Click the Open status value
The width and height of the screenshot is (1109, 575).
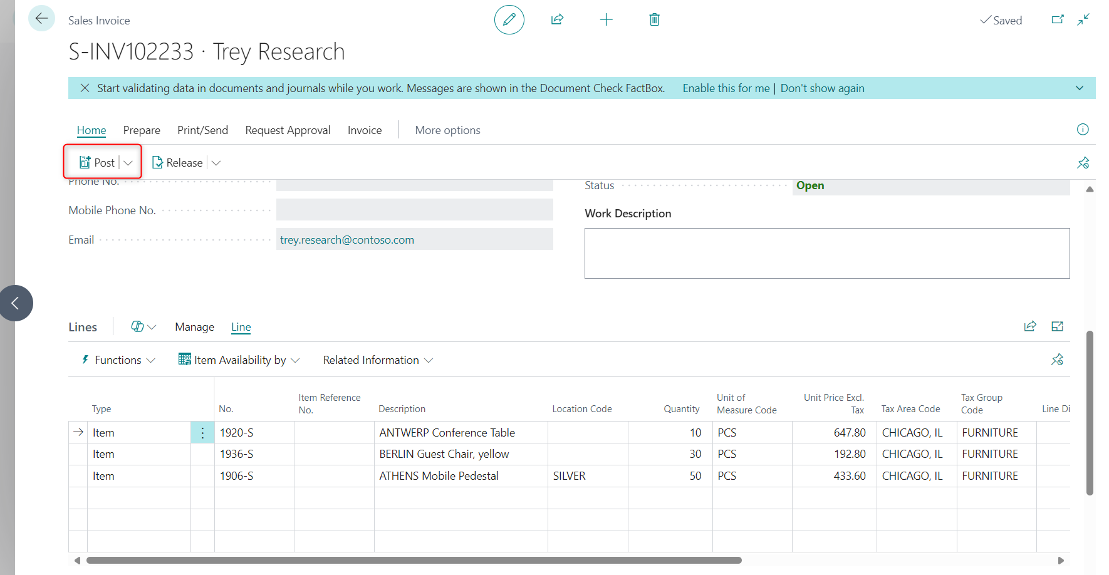[810, 185]
